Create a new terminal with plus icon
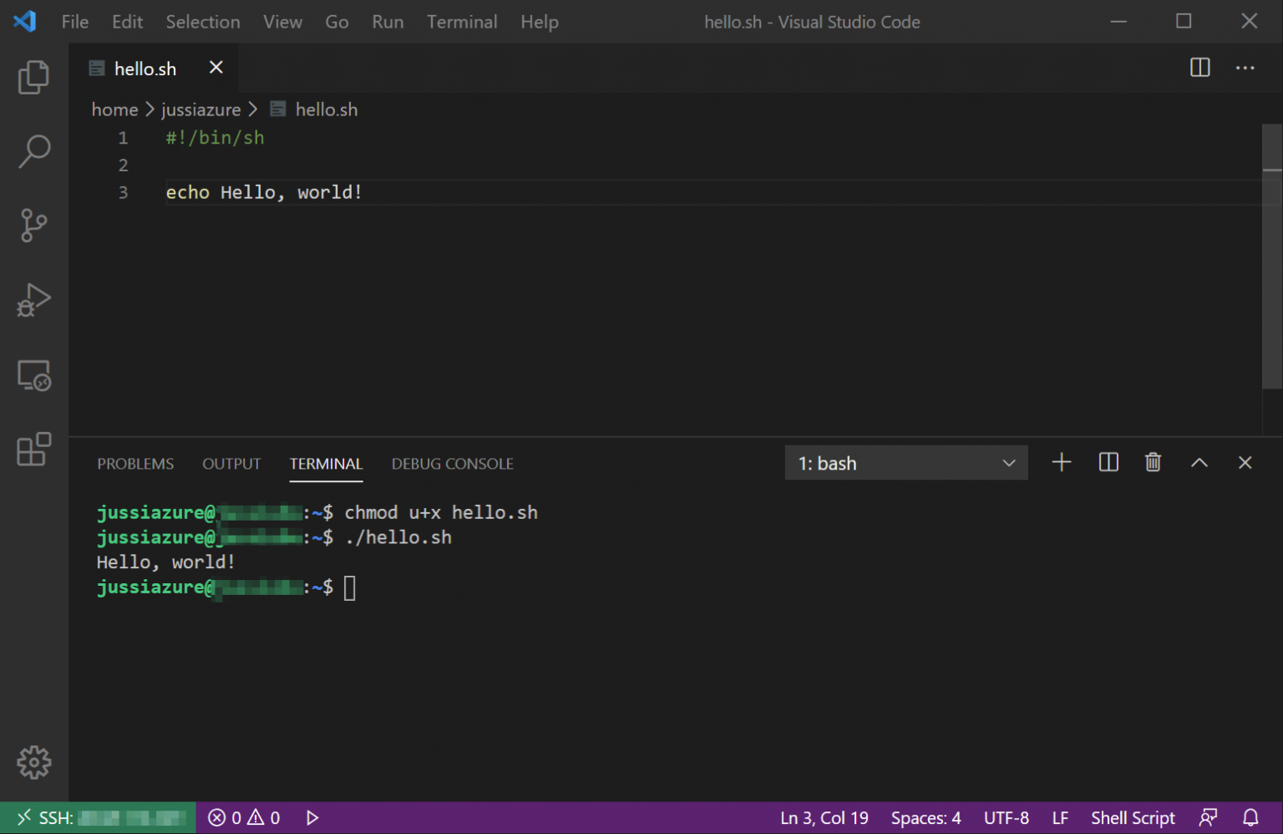This screenshot has width=1283, height=834. coord(1061,462)
